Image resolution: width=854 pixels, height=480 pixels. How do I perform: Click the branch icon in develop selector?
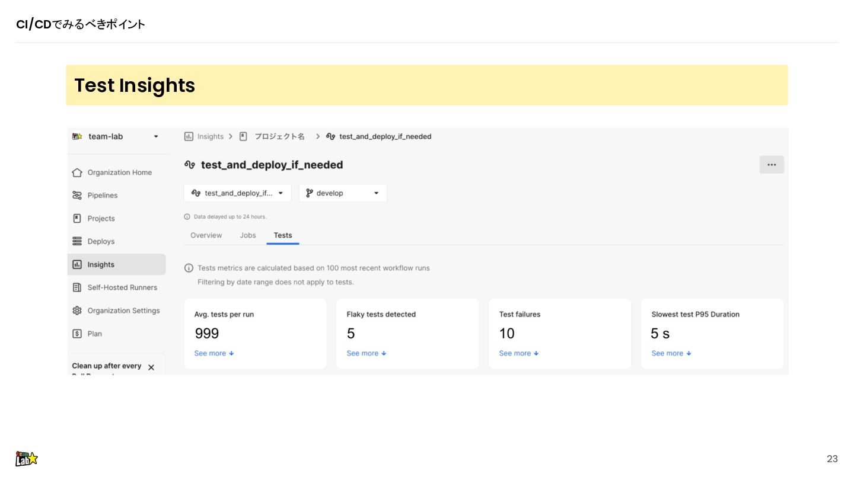click(309, 193)
